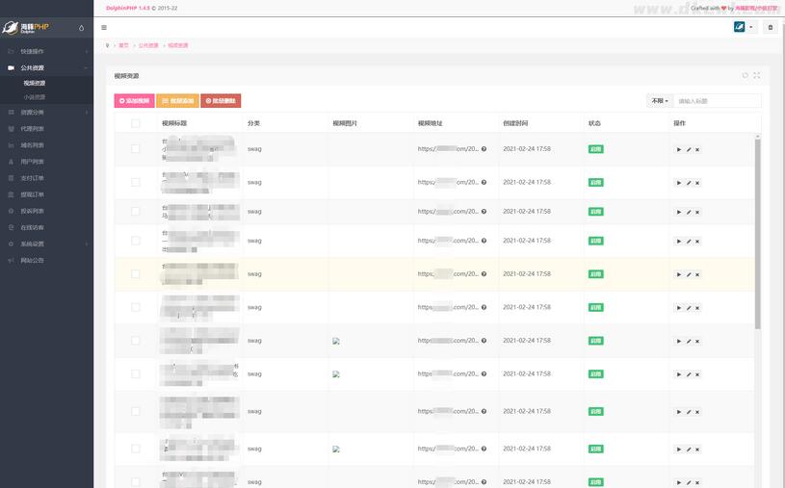Viewport: 785px width, 488px height.
Task: Click the delete X icon in third row
Action: (697, 212)
